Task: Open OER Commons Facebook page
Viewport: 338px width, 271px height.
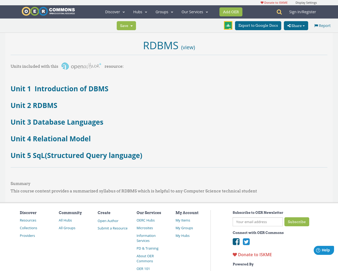Action: point(236,242)
